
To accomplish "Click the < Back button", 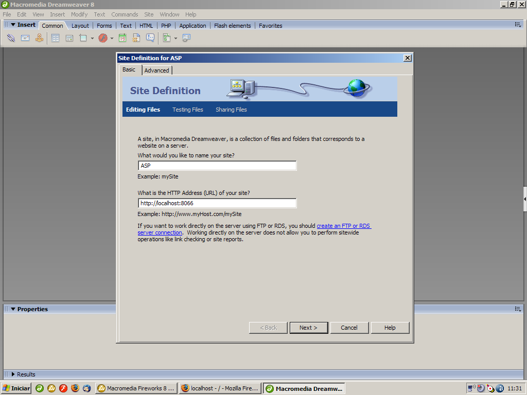I will click(x=268, y=328).
